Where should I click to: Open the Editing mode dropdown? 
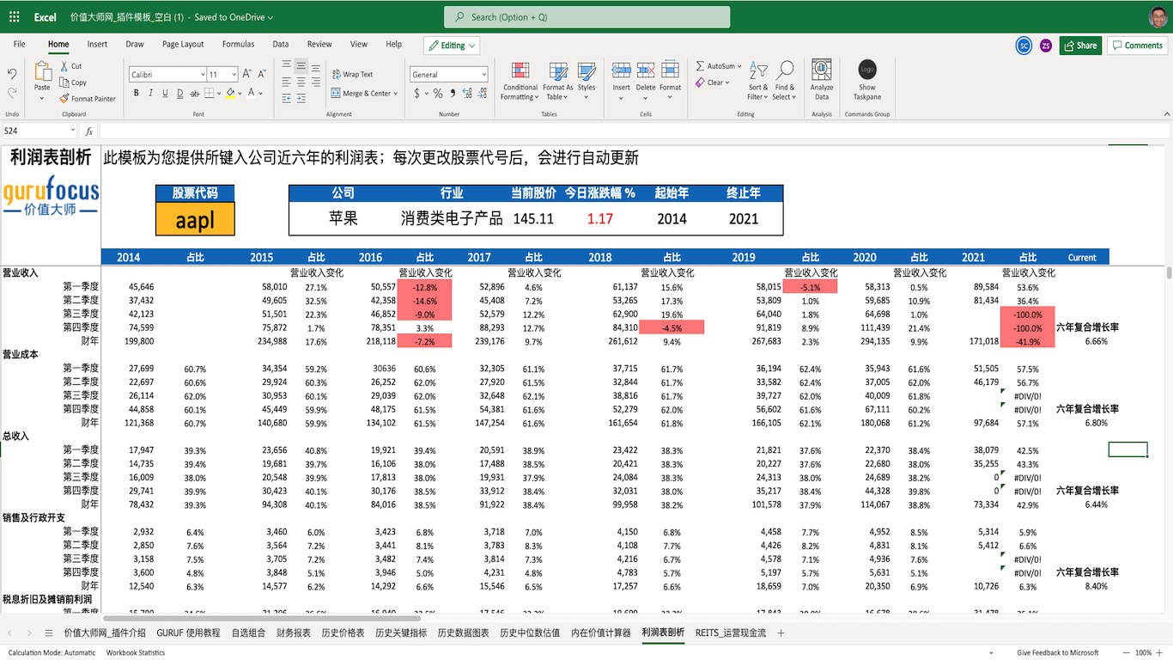click(x=452, y=46)
